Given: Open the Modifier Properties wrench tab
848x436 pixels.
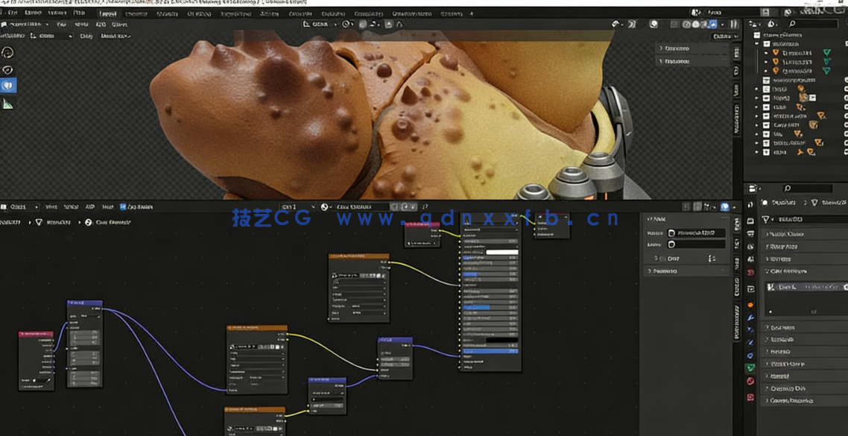Looking at the screenshot, I should [750, 317].
